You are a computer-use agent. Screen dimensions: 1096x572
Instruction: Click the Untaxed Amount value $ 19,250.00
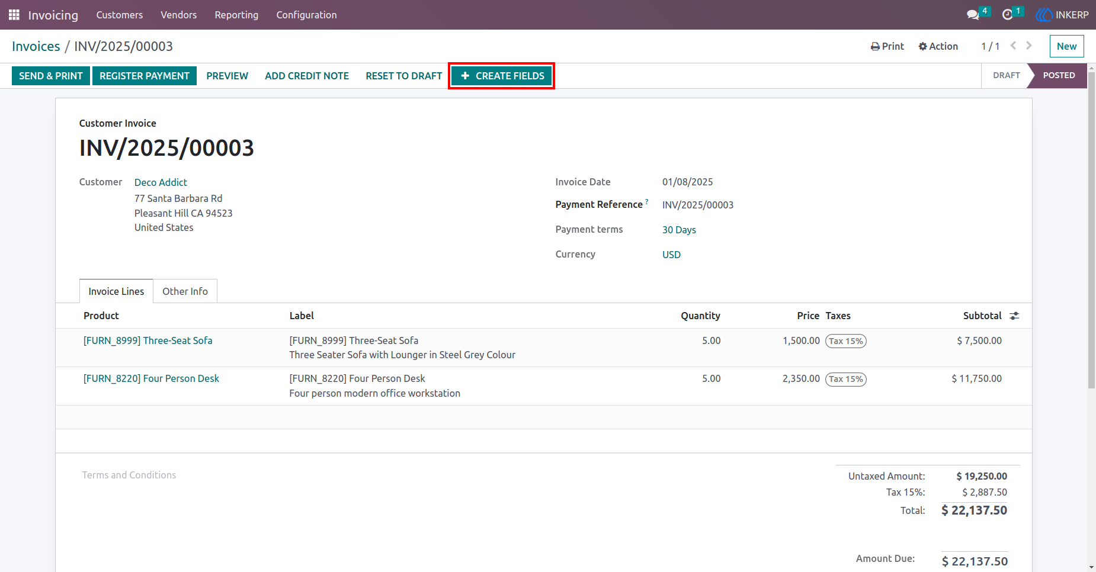[x=982, y=476]
